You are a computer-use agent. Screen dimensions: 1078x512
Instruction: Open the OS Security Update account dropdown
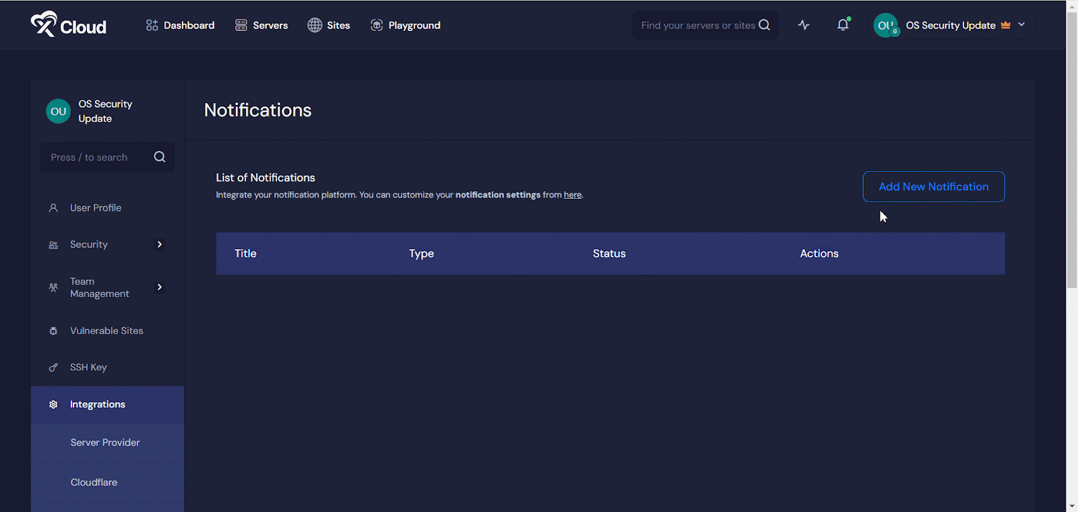click(1021, 25)
